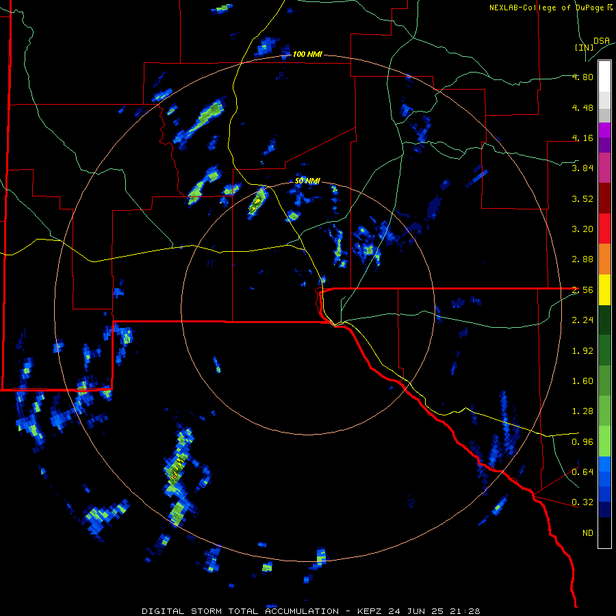
Task: Click the light green legend color block
Action: click(x=604, y=441)
